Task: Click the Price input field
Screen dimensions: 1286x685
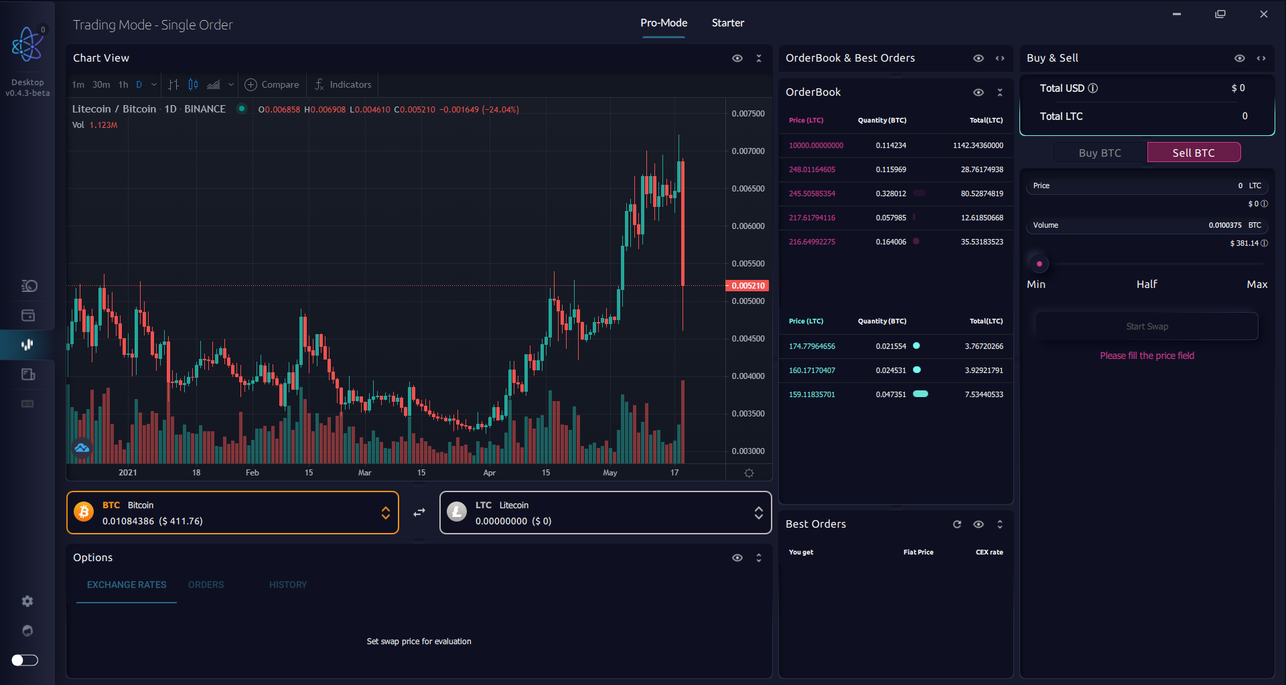Action: pos(1147,185)
